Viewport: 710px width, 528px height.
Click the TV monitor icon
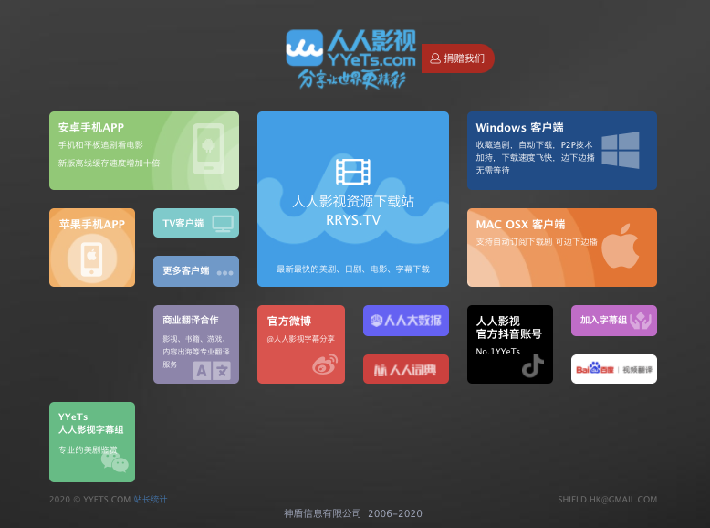point(224,224)
